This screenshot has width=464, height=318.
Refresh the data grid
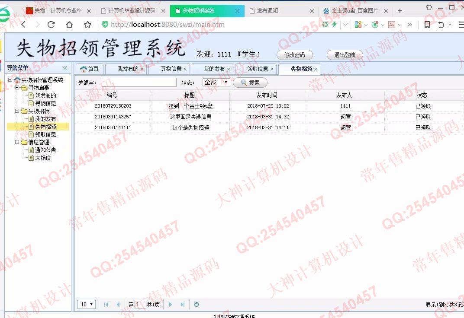pyautogui.click(x=196, y=305)
